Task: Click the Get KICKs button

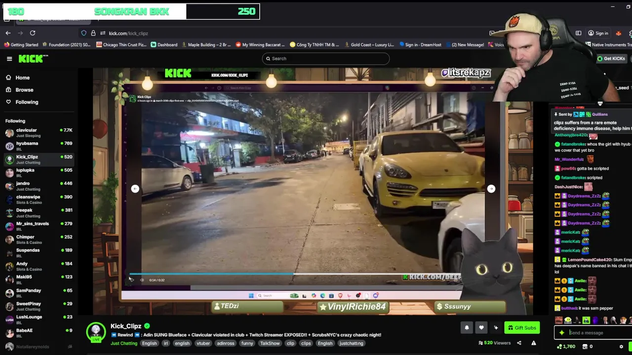Action: click(x=611, y=59)
